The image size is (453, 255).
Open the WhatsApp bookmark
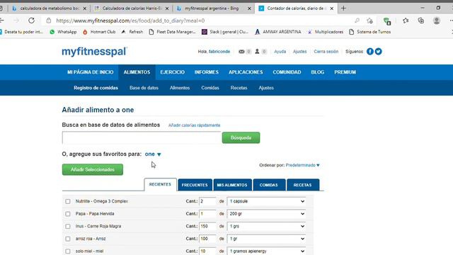click(63, 32)
